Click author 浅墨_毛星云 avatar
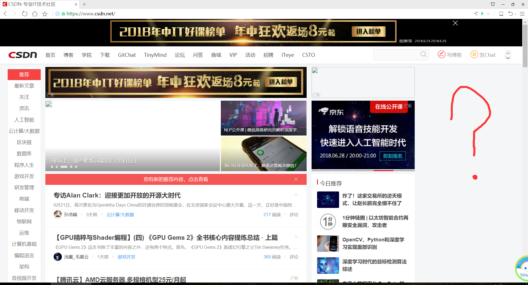The image size is (528, 285). click(58, 257)
